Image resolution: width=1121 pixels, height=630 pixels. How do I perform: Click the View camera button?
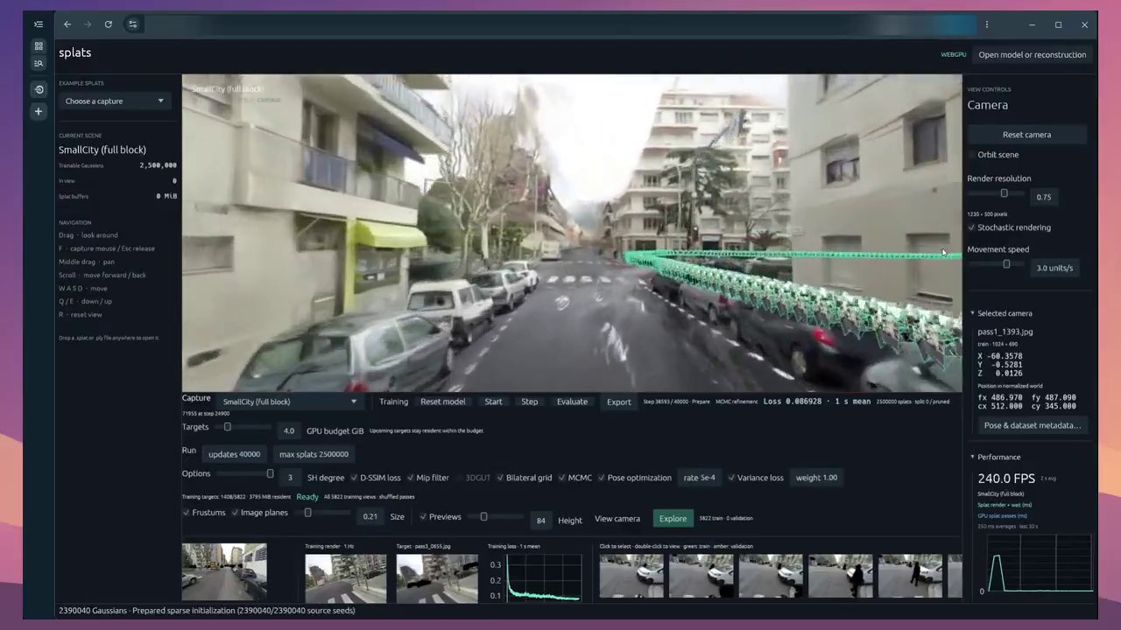617,519
